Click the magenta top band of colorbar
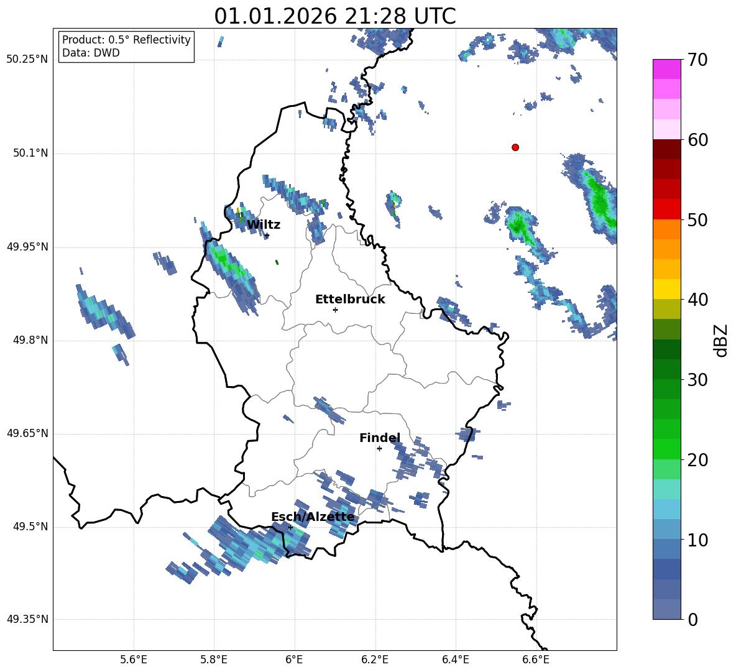This screenshot has height=672, width=736. pos(666,69)
